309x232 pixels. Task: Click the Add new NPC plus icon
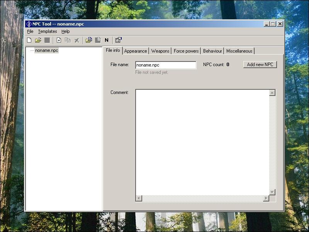coord(59,40)
